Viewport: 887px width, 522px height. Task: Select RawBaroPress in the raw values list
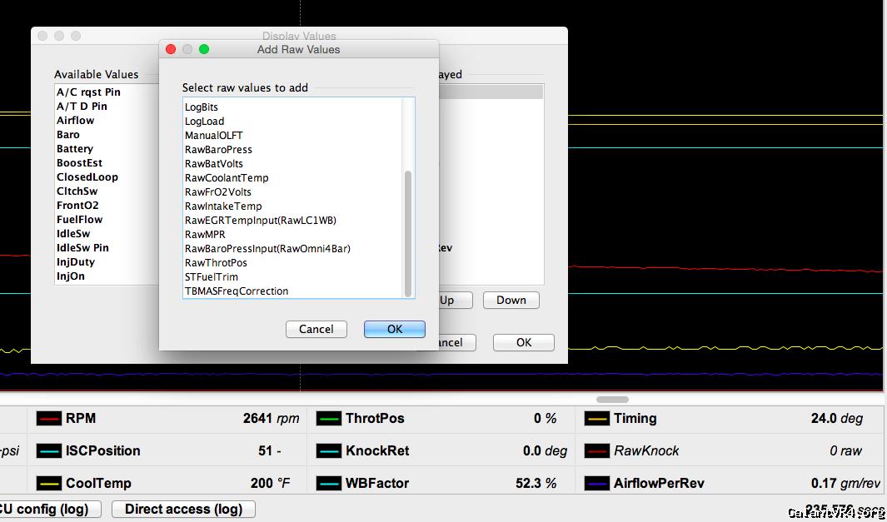[218, 150]
